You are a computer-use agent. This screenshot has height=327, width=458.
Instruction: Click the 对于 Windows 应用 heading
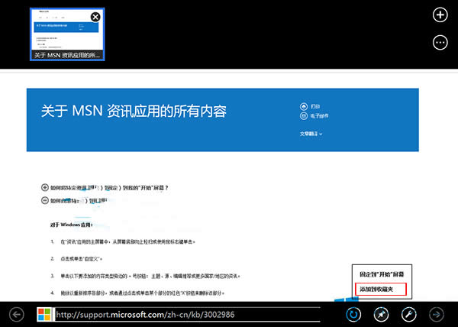click(72, 225)
